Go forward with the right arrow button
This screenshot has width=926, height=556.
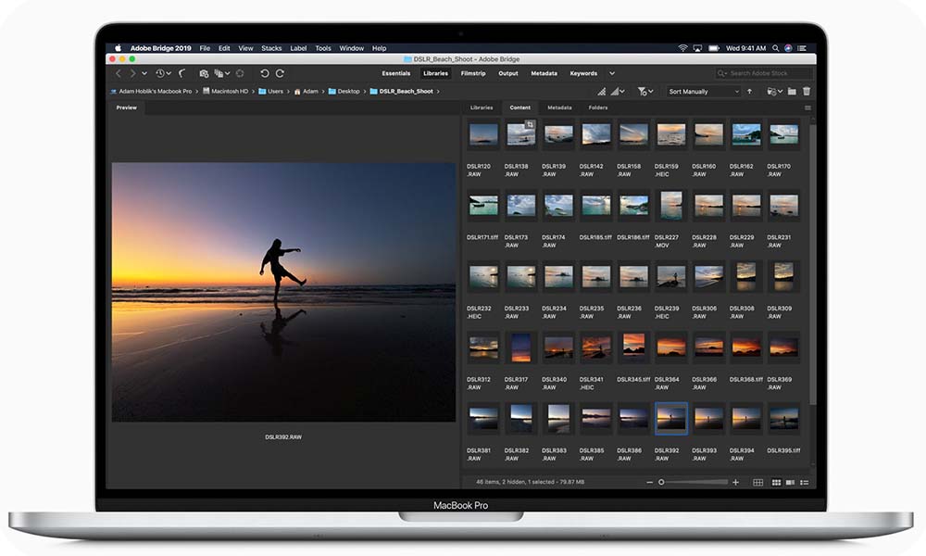[x=132, y=73]
